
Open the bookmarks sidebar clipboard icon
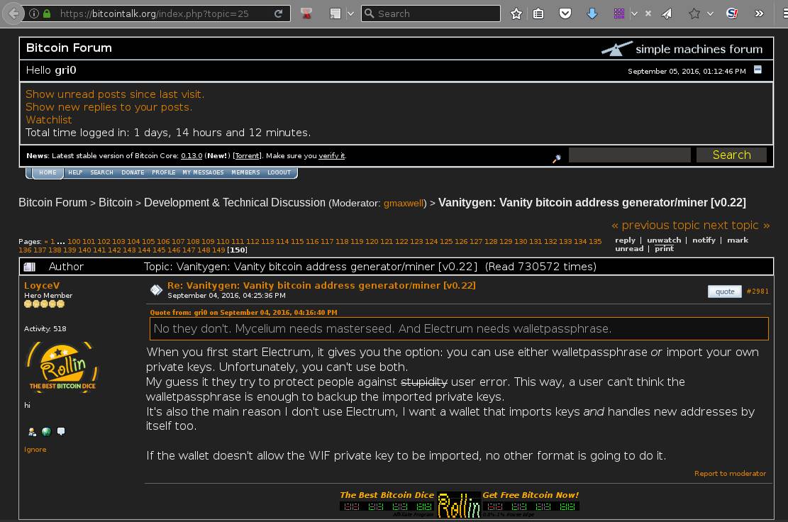(x=538, y=13)
